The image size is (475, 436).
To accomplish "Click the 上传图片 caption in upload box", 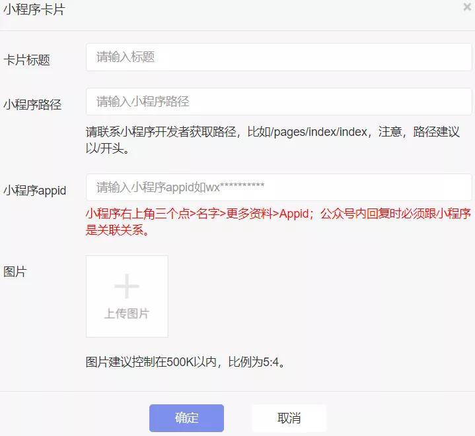I will [x=127, y=314].
